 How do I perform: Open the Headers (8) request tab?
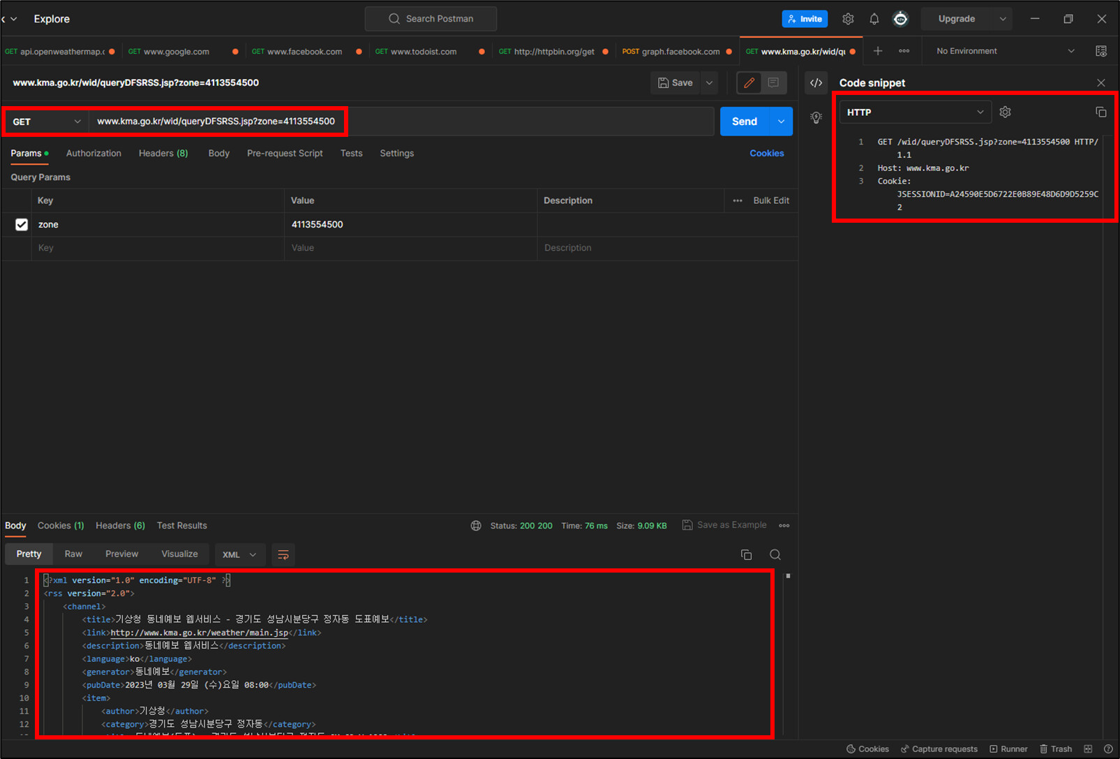click(163, 153)
